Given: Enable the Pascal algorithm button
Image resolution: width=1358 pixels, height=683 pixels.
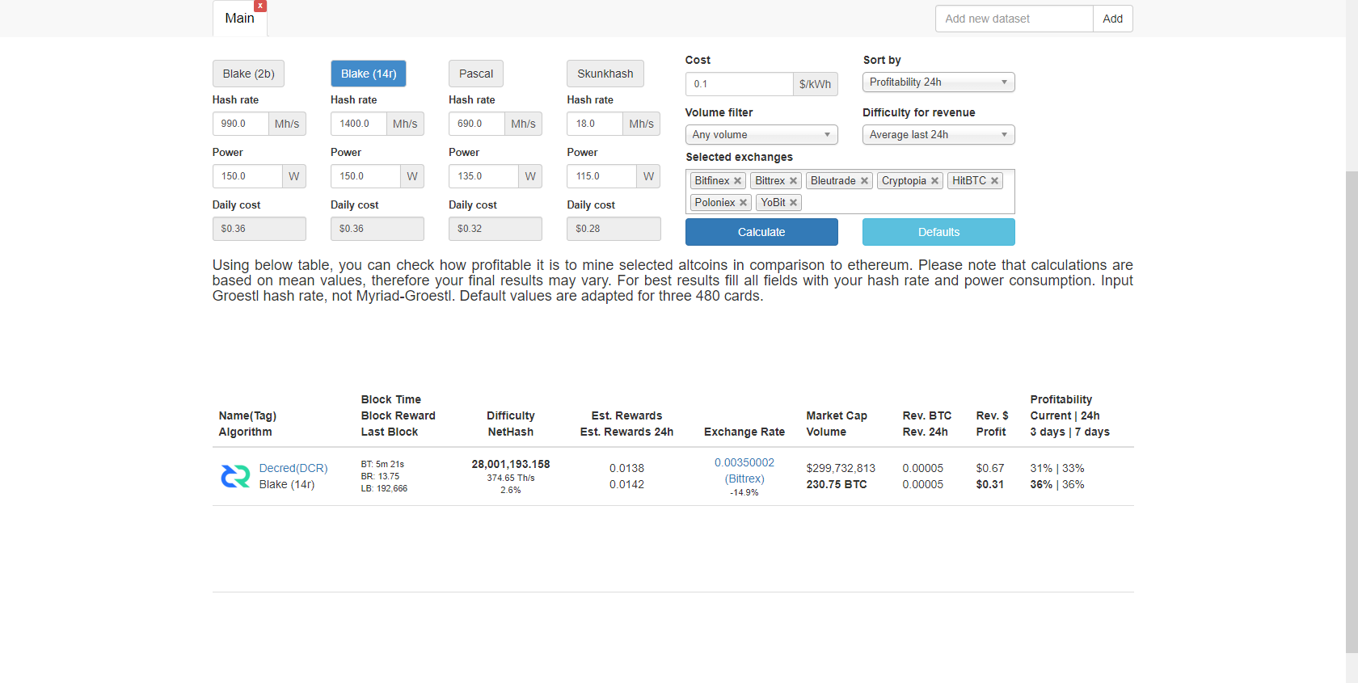Looking at the screenshot, I should tap(475, 74).
